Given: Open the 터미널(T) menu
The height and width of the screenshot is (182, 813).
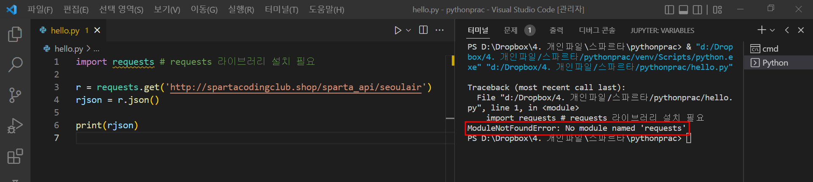Looking at the screenshot, I should click(282, 9).
